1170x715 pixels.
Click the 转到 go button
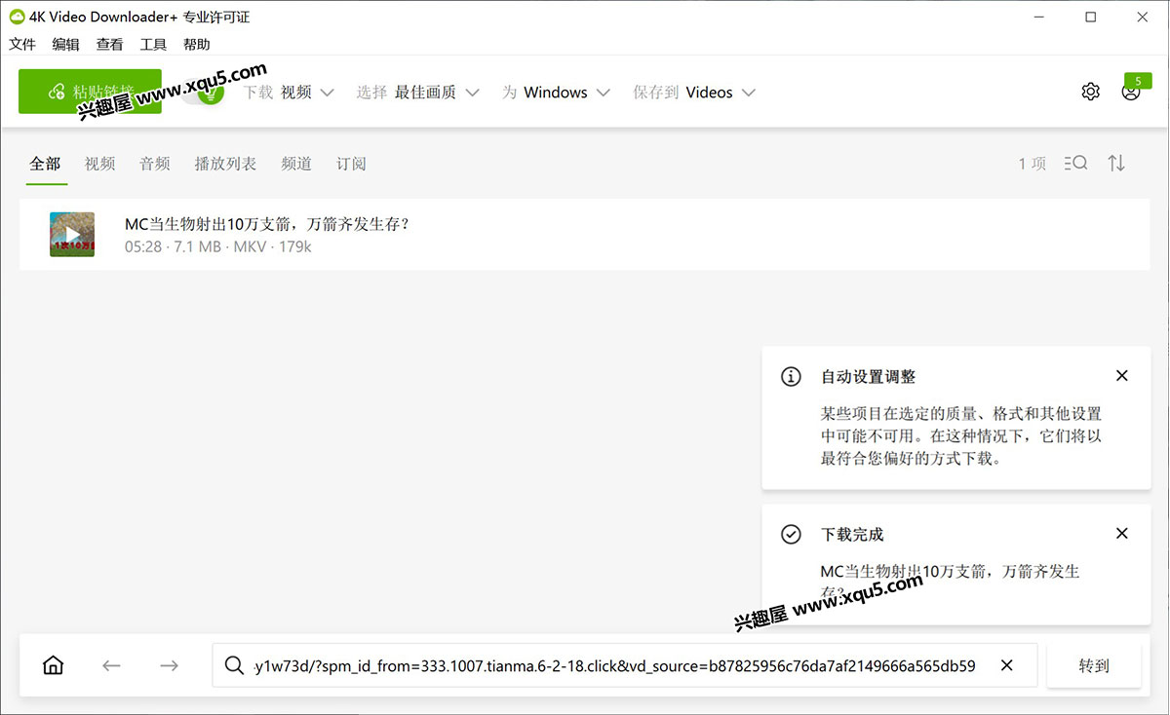[1094, 666]
